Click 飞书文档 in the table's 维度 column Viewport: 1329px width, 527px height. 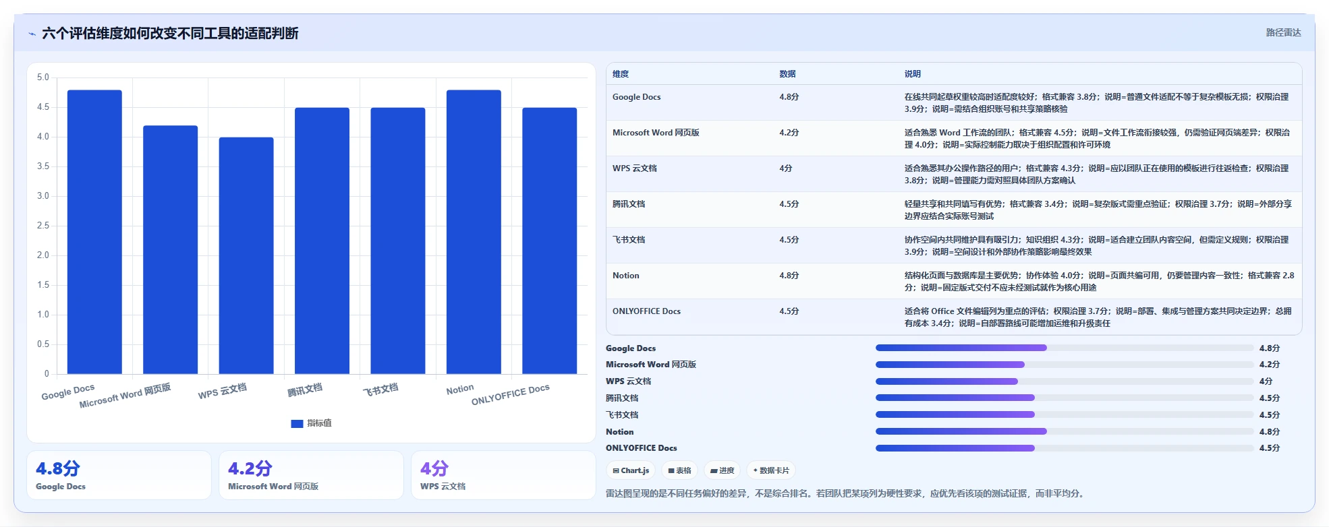pos(629,240)
